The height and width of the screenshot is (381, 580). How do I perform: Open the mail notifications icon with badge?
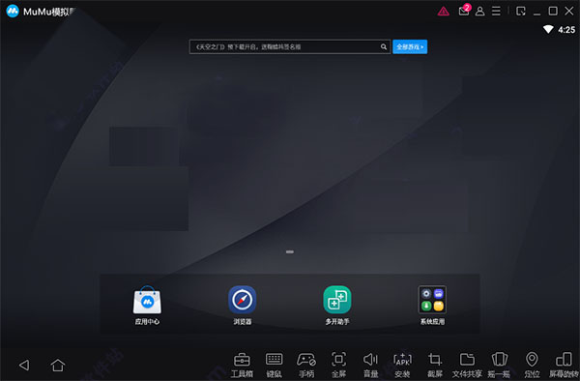464,11
